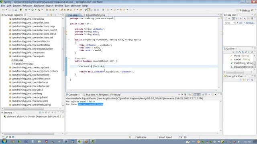Collapse the constructor fold marker in editor

click(x=69, y=40)
